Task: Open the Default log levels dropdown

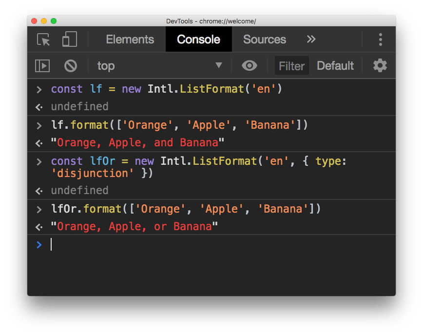Action: click(335, 65)
